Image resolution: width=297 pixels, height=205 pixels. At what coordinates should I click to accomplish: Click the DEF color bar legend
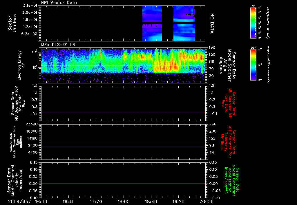pyautogui.click(x=253, y=65)
